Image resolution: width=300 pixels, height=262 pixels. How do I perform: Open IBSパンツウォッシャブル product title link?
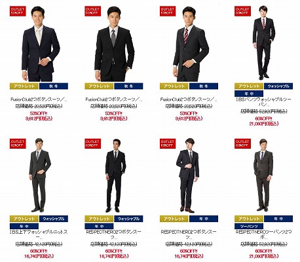point(263,102)
